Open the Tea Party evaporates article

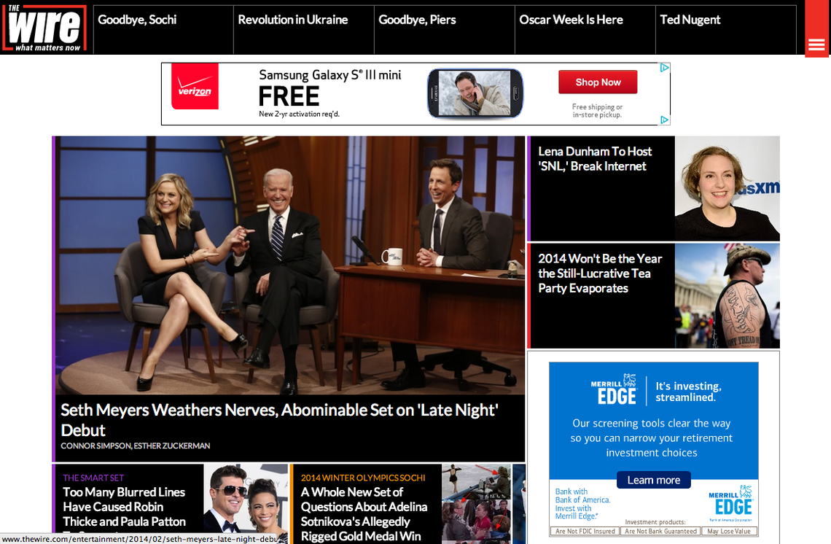pyautogui.click(x=599, y=273)
